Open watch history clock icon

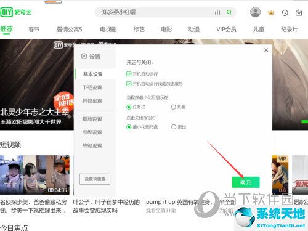285,13
